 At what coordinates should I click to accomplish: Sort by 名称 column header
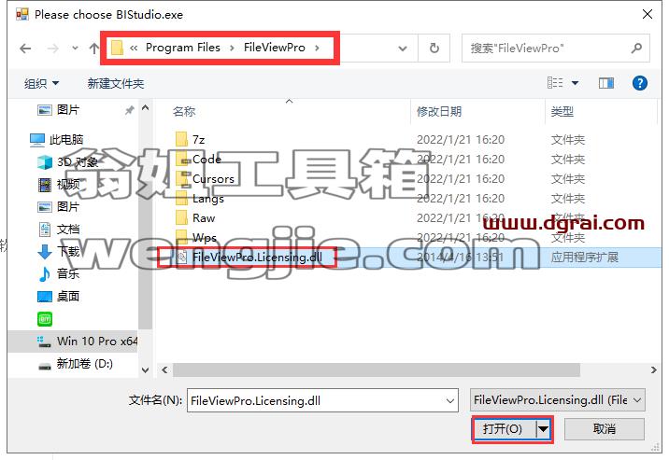click(184, 112)
